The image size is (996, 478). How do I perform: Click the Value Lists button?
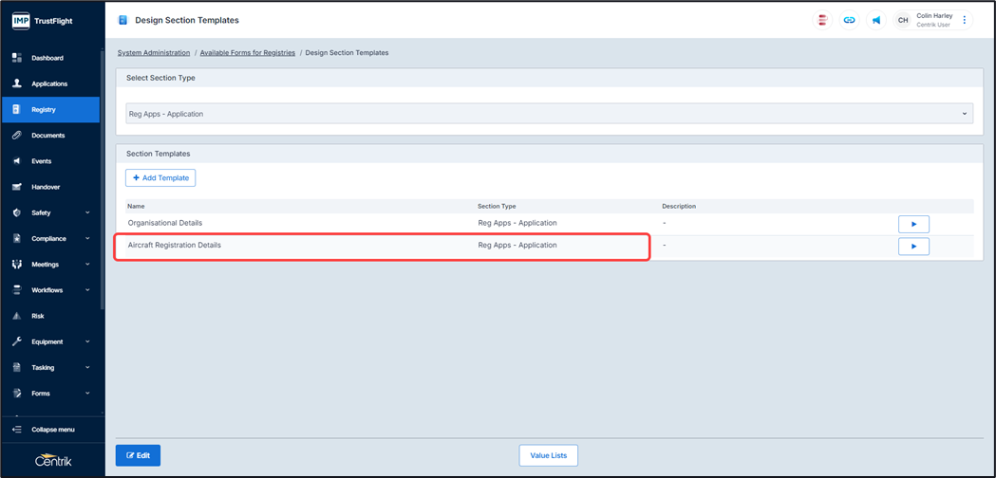click(x=548, y=455)
